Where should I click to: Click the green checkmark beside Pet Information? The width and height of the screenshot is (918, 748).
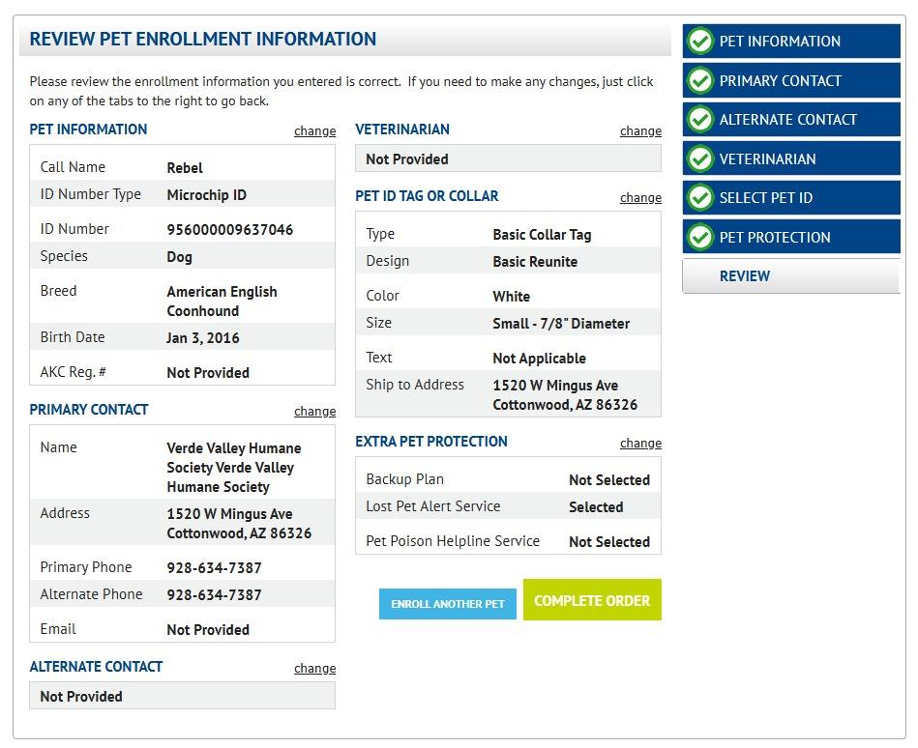700,42
